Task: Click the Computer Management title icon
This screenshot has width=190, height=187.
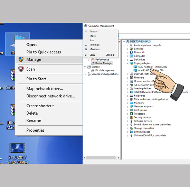Action: click(86, 26)
